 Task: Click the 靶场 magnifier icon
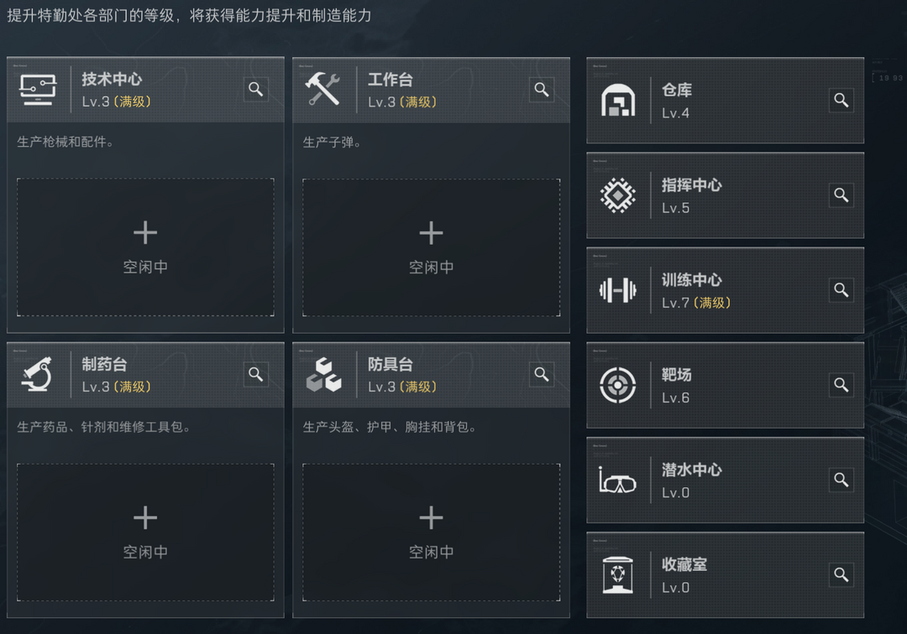click(x=841, y=385)
